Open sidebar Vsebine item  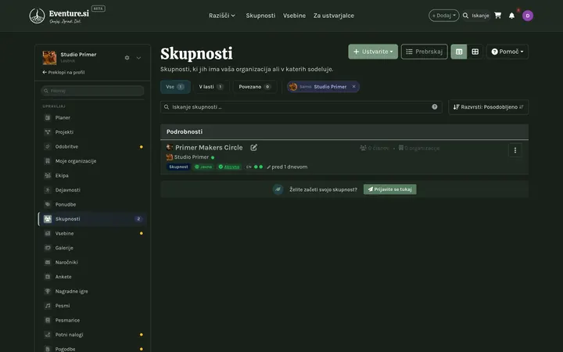point(92,233)
